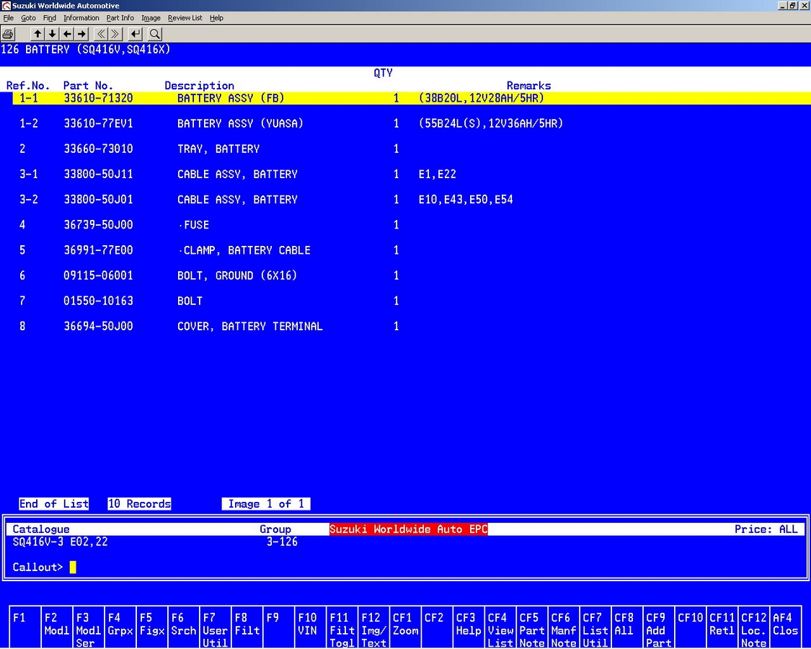Image resolution: width=811 pixels, height=649 pixels.
Task: Click the CF4 View List button
Action: tap(501, 627)
